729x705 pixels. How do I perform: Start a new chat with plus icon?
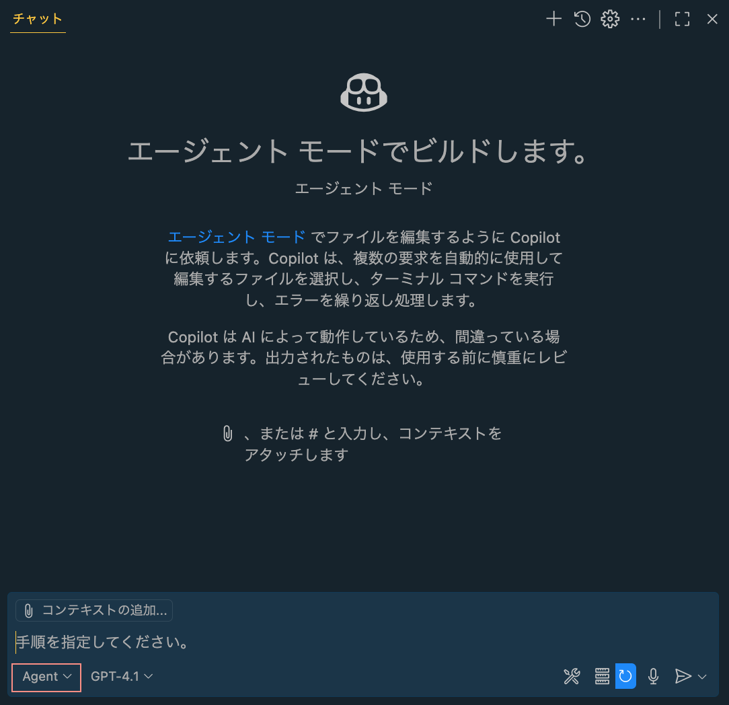pyautogui.click(x=553, y=20)
